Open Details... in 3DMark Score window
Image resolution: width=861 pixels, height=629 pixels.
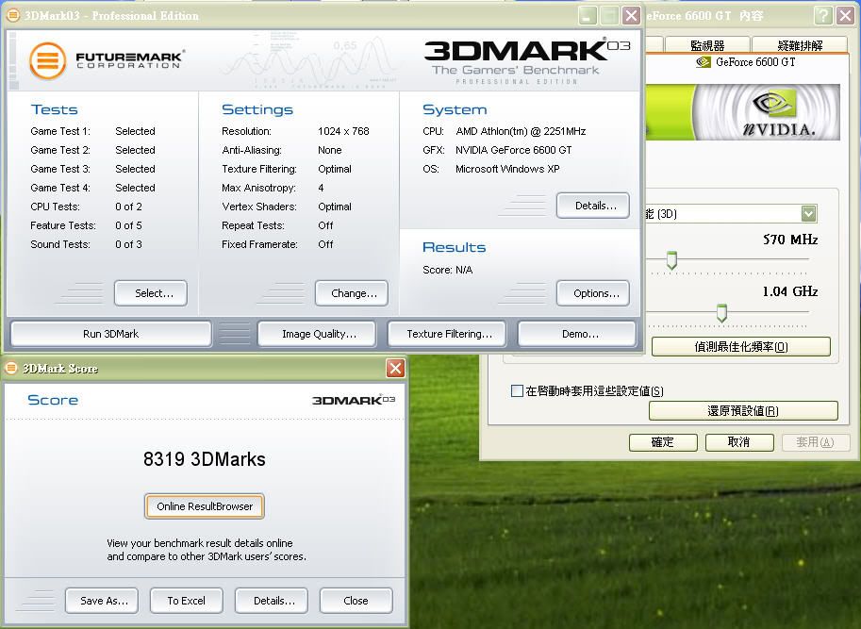click(272, 601)
